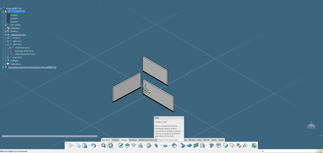Screen dimensions: 323x153
Task: Select the Sketch pencil tool icon
Action: pos(121,145)
